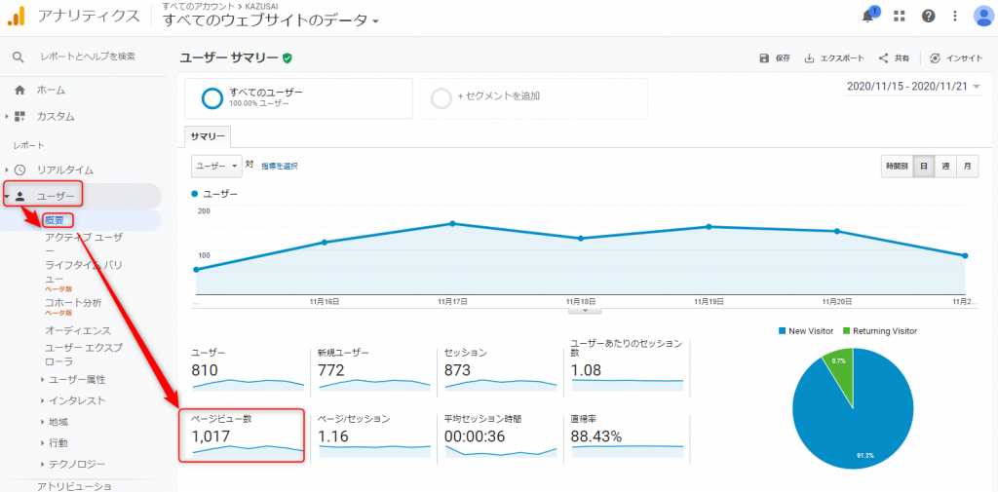
Task: Open コホート分析 report
Action: 72,302
